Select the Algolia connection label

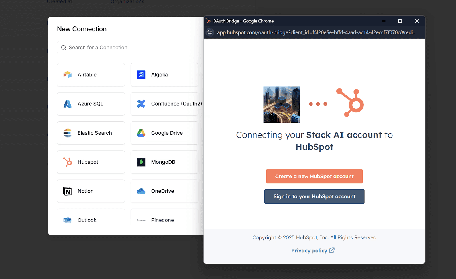click(x=160, y=75)
